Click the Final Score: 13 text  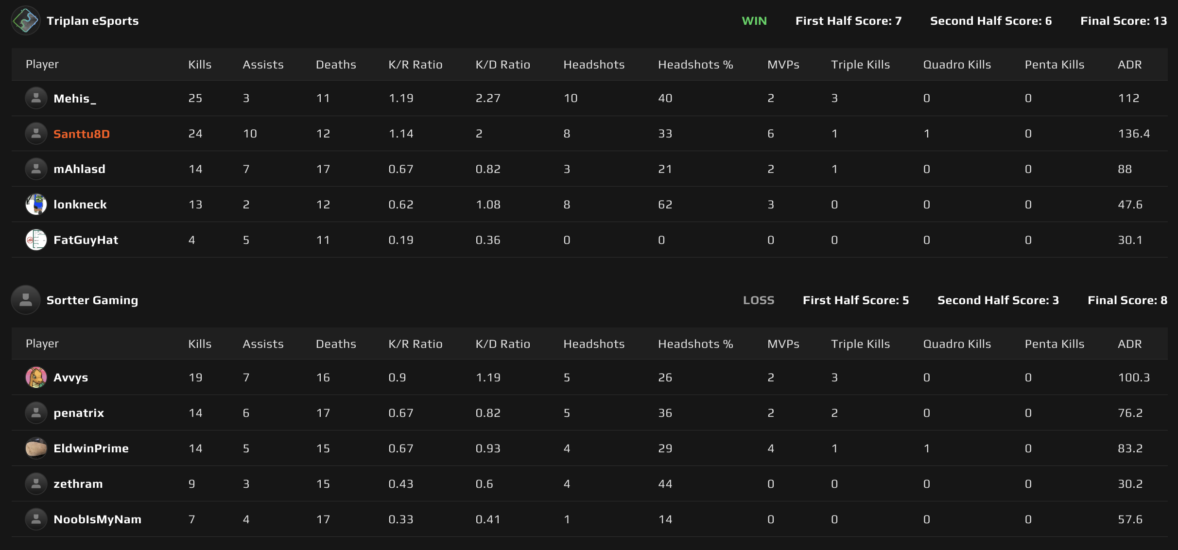(1123, 21)
